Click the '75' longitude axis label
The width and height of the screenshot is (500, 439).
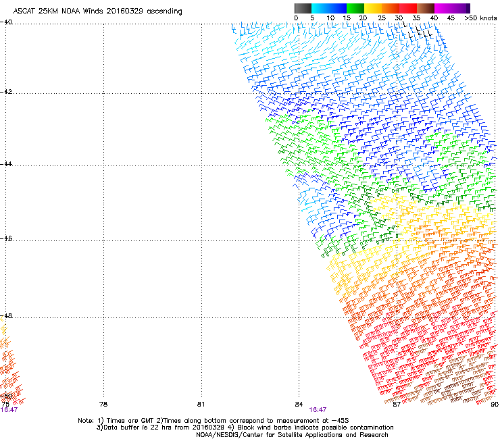(x=5, y=405)
